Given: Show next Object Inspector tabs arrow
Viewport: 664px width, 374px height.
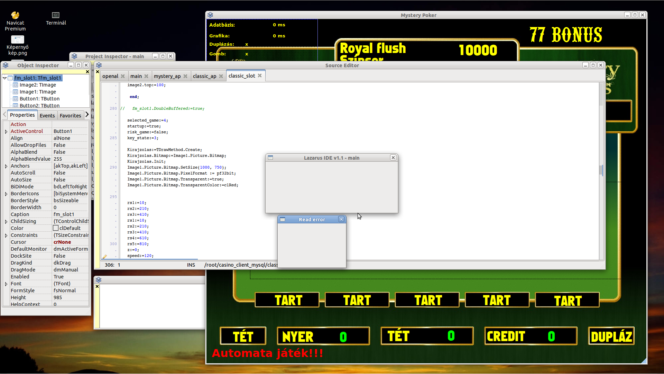Looking at the screenshot, I should pos(87,114).
